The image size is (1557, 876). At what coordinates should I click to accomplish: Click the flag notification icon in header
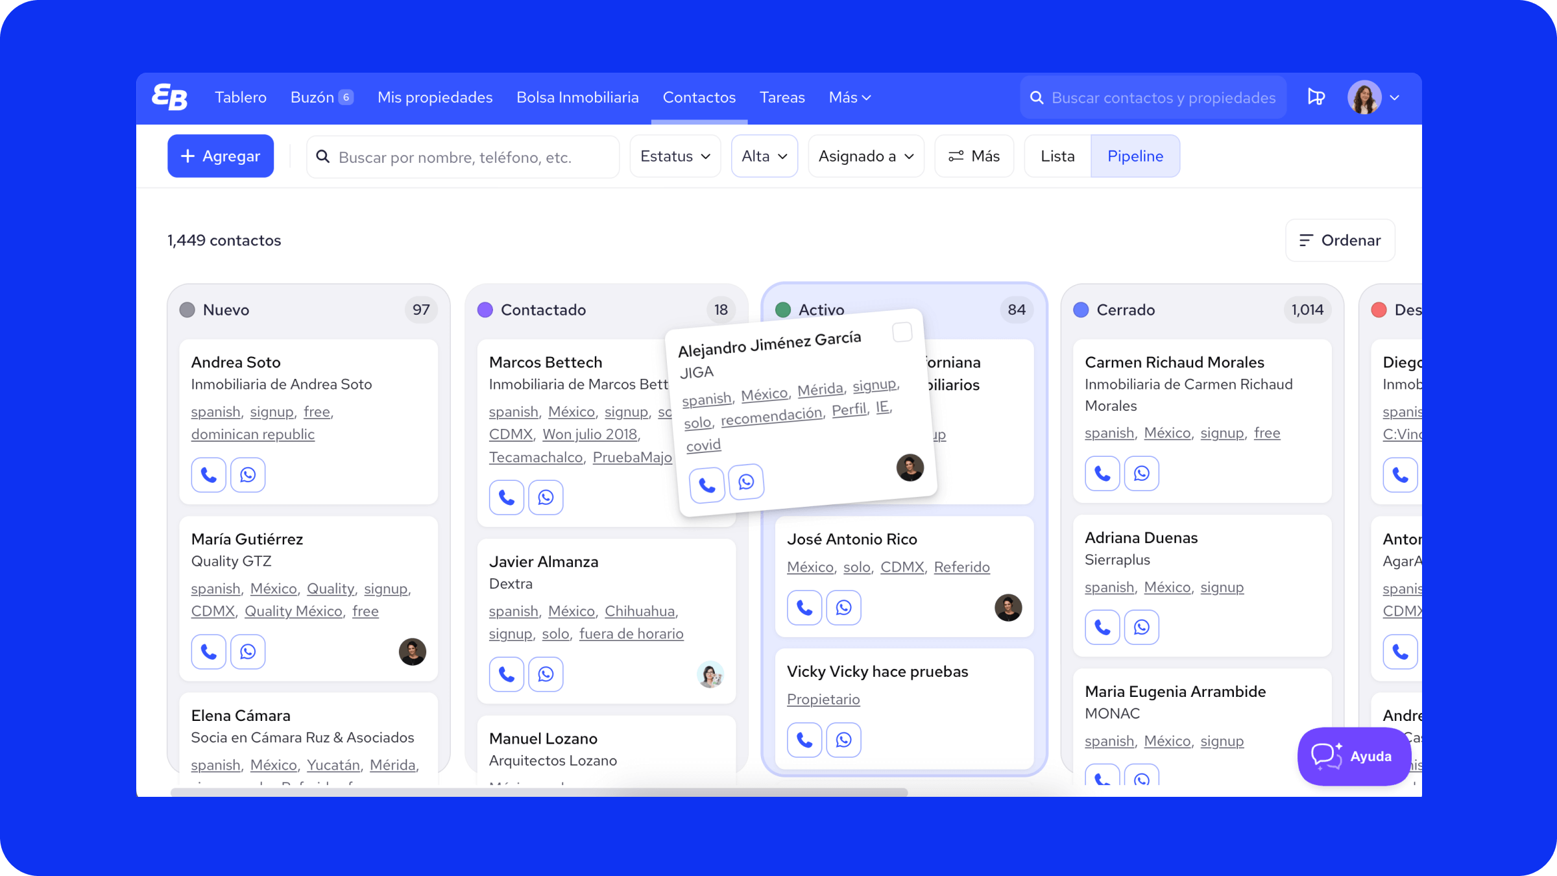click(1316, 97)
